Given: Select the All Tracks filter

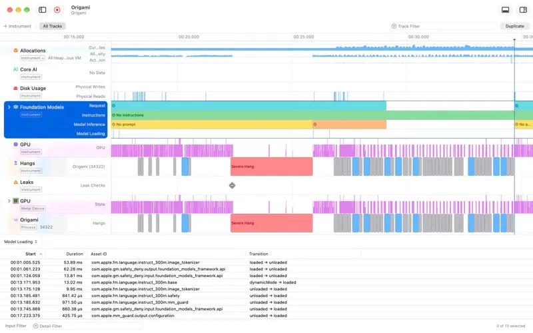Looking at the screenshot, I should point(53,26).
